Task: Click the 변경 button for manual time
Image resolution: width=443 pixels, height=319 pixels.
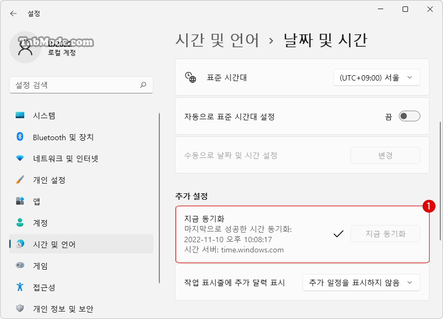Action: [x=385, y=155]
